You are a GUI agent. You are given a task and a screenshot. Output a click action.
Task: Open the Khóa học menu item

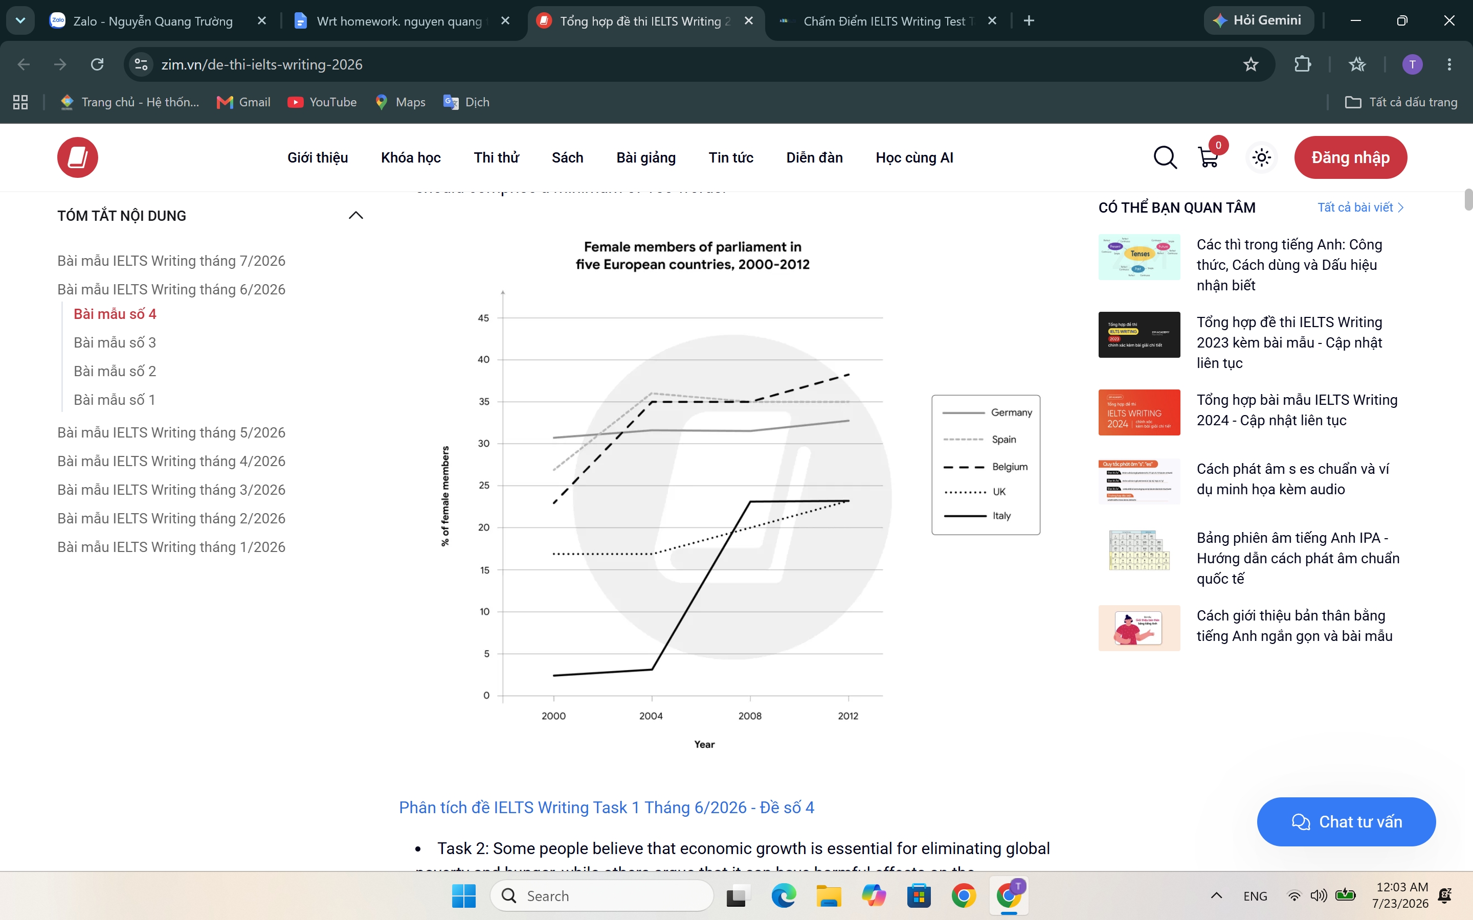pyautogui.click(x=411, y=157)
